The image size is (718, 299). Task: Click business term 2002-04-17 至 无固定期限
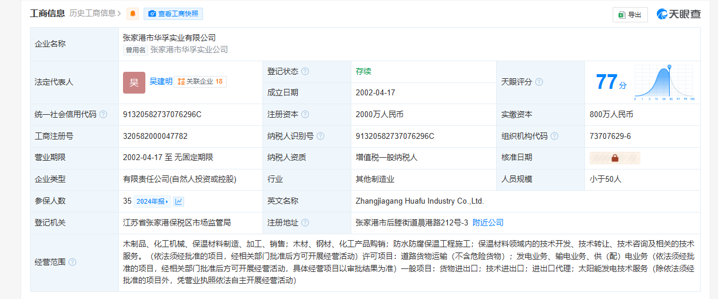pos(168,158)
